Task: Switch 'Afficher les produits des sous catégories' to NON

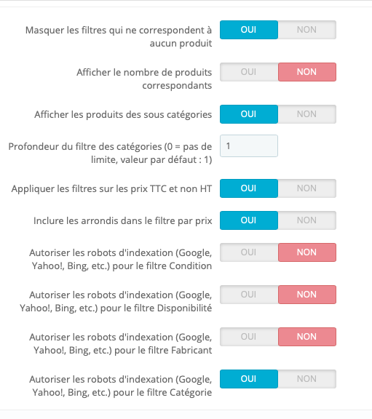Action: pos(307,114)
